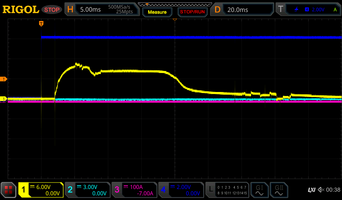The height and width of the screenshot is (200, 342).
Task: Click the LXI network status icon
Action: (311, 190)
